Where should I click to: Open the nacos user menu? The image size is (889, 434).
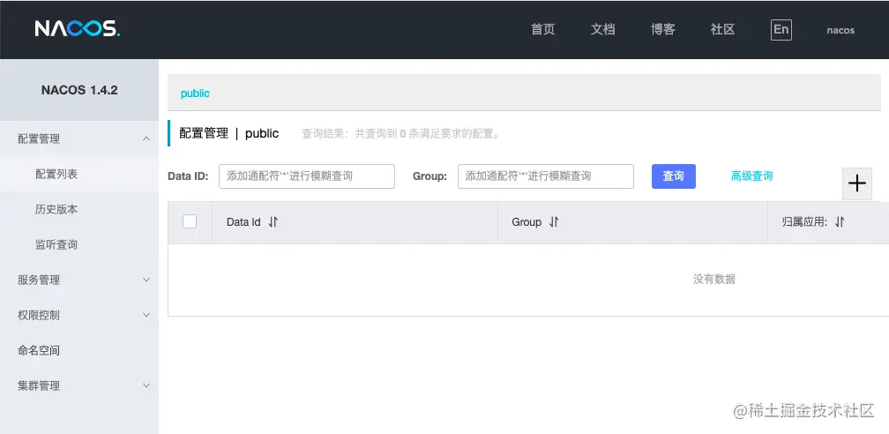840,30
